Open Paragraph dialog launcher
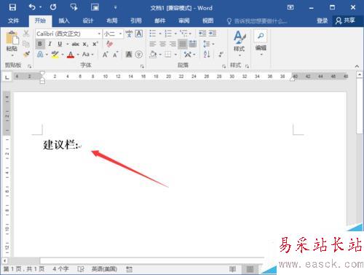 [x=223, y=66]
